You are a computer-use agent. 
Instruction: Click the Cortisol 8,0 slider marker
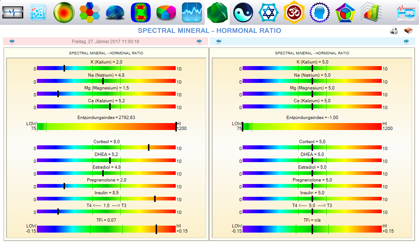click(149, 148)
